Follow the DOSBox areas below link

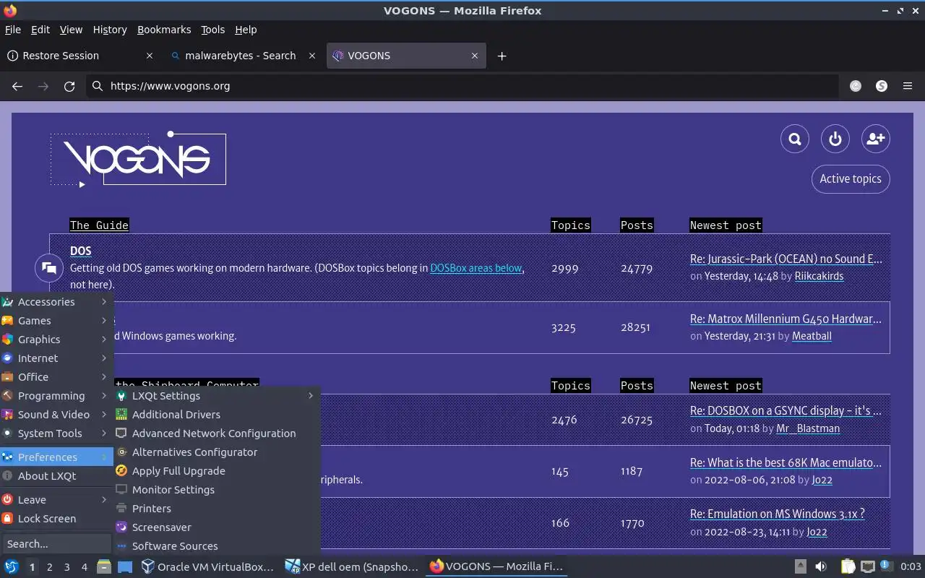tap(476, 268)
